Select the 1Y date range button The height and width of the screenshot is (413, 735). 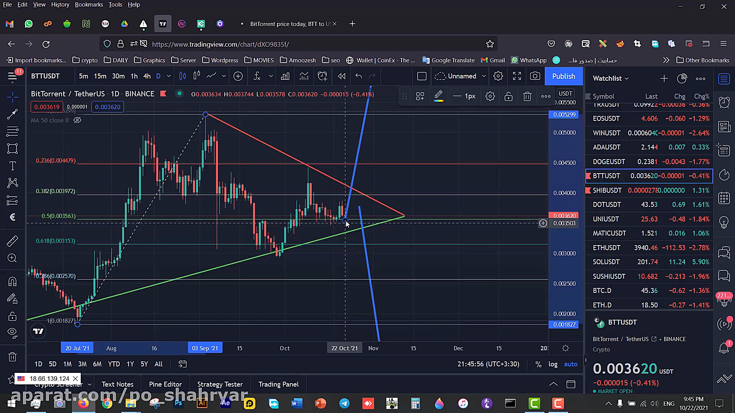[130, 364]
